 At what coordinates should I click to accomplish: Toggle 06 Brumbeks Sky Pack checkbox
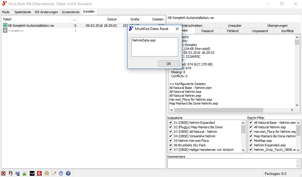(171, 145)
